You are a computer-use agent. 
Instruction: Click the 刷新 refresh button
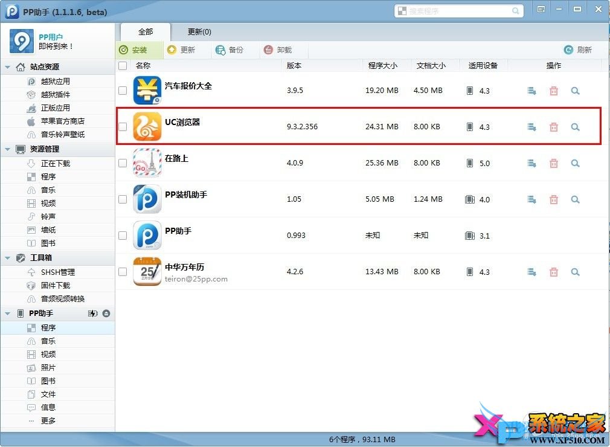point(578,50)
